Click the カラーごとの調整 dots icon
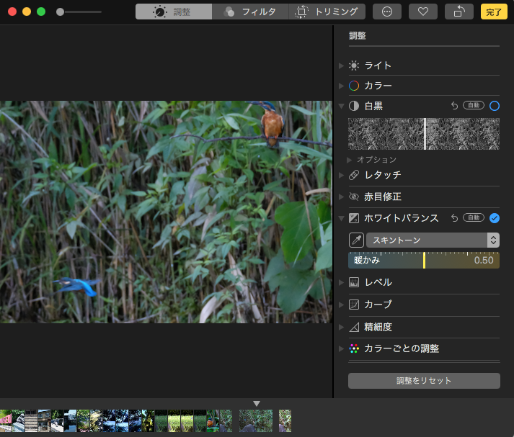Screen dimensions: 514x437 click(x=354, y=348)
